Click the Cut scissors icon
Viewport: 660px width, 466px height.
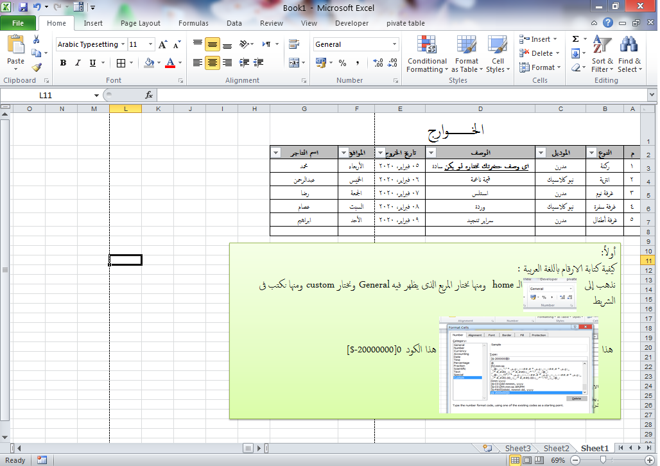[x=37, y=40]
